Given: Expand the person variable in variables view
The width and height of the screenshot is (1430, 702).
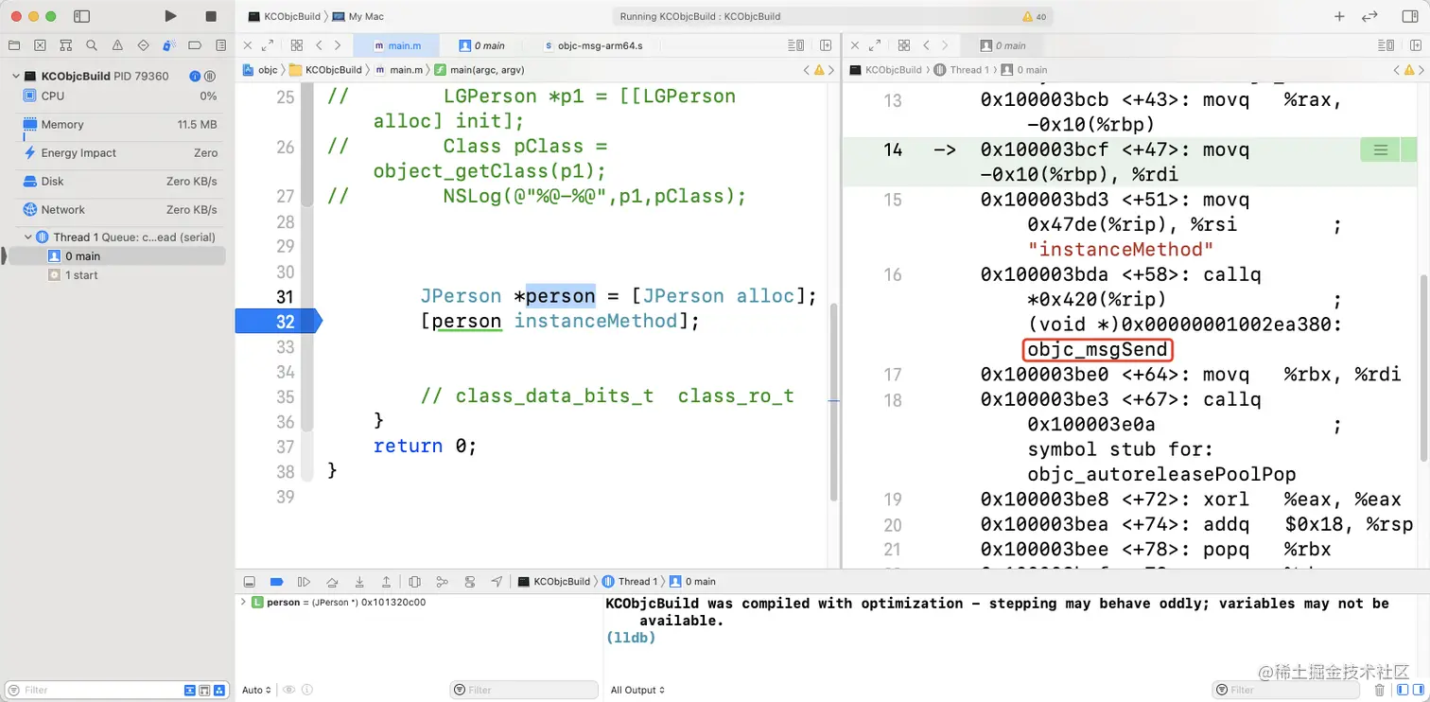Looking at the screenshot, I should (x=243, y=603).
